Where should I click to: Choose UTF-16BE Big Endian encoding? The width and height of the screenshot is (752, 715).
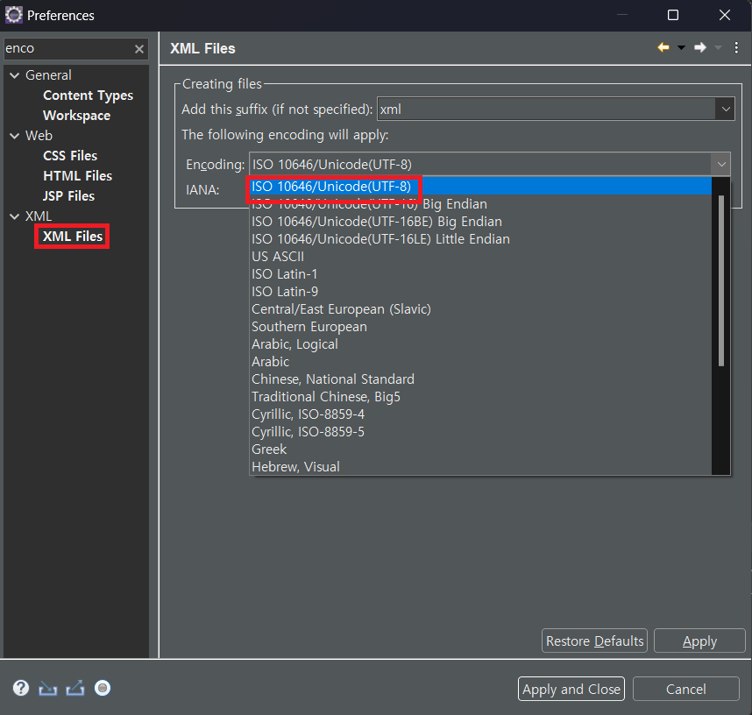(480, 222)
